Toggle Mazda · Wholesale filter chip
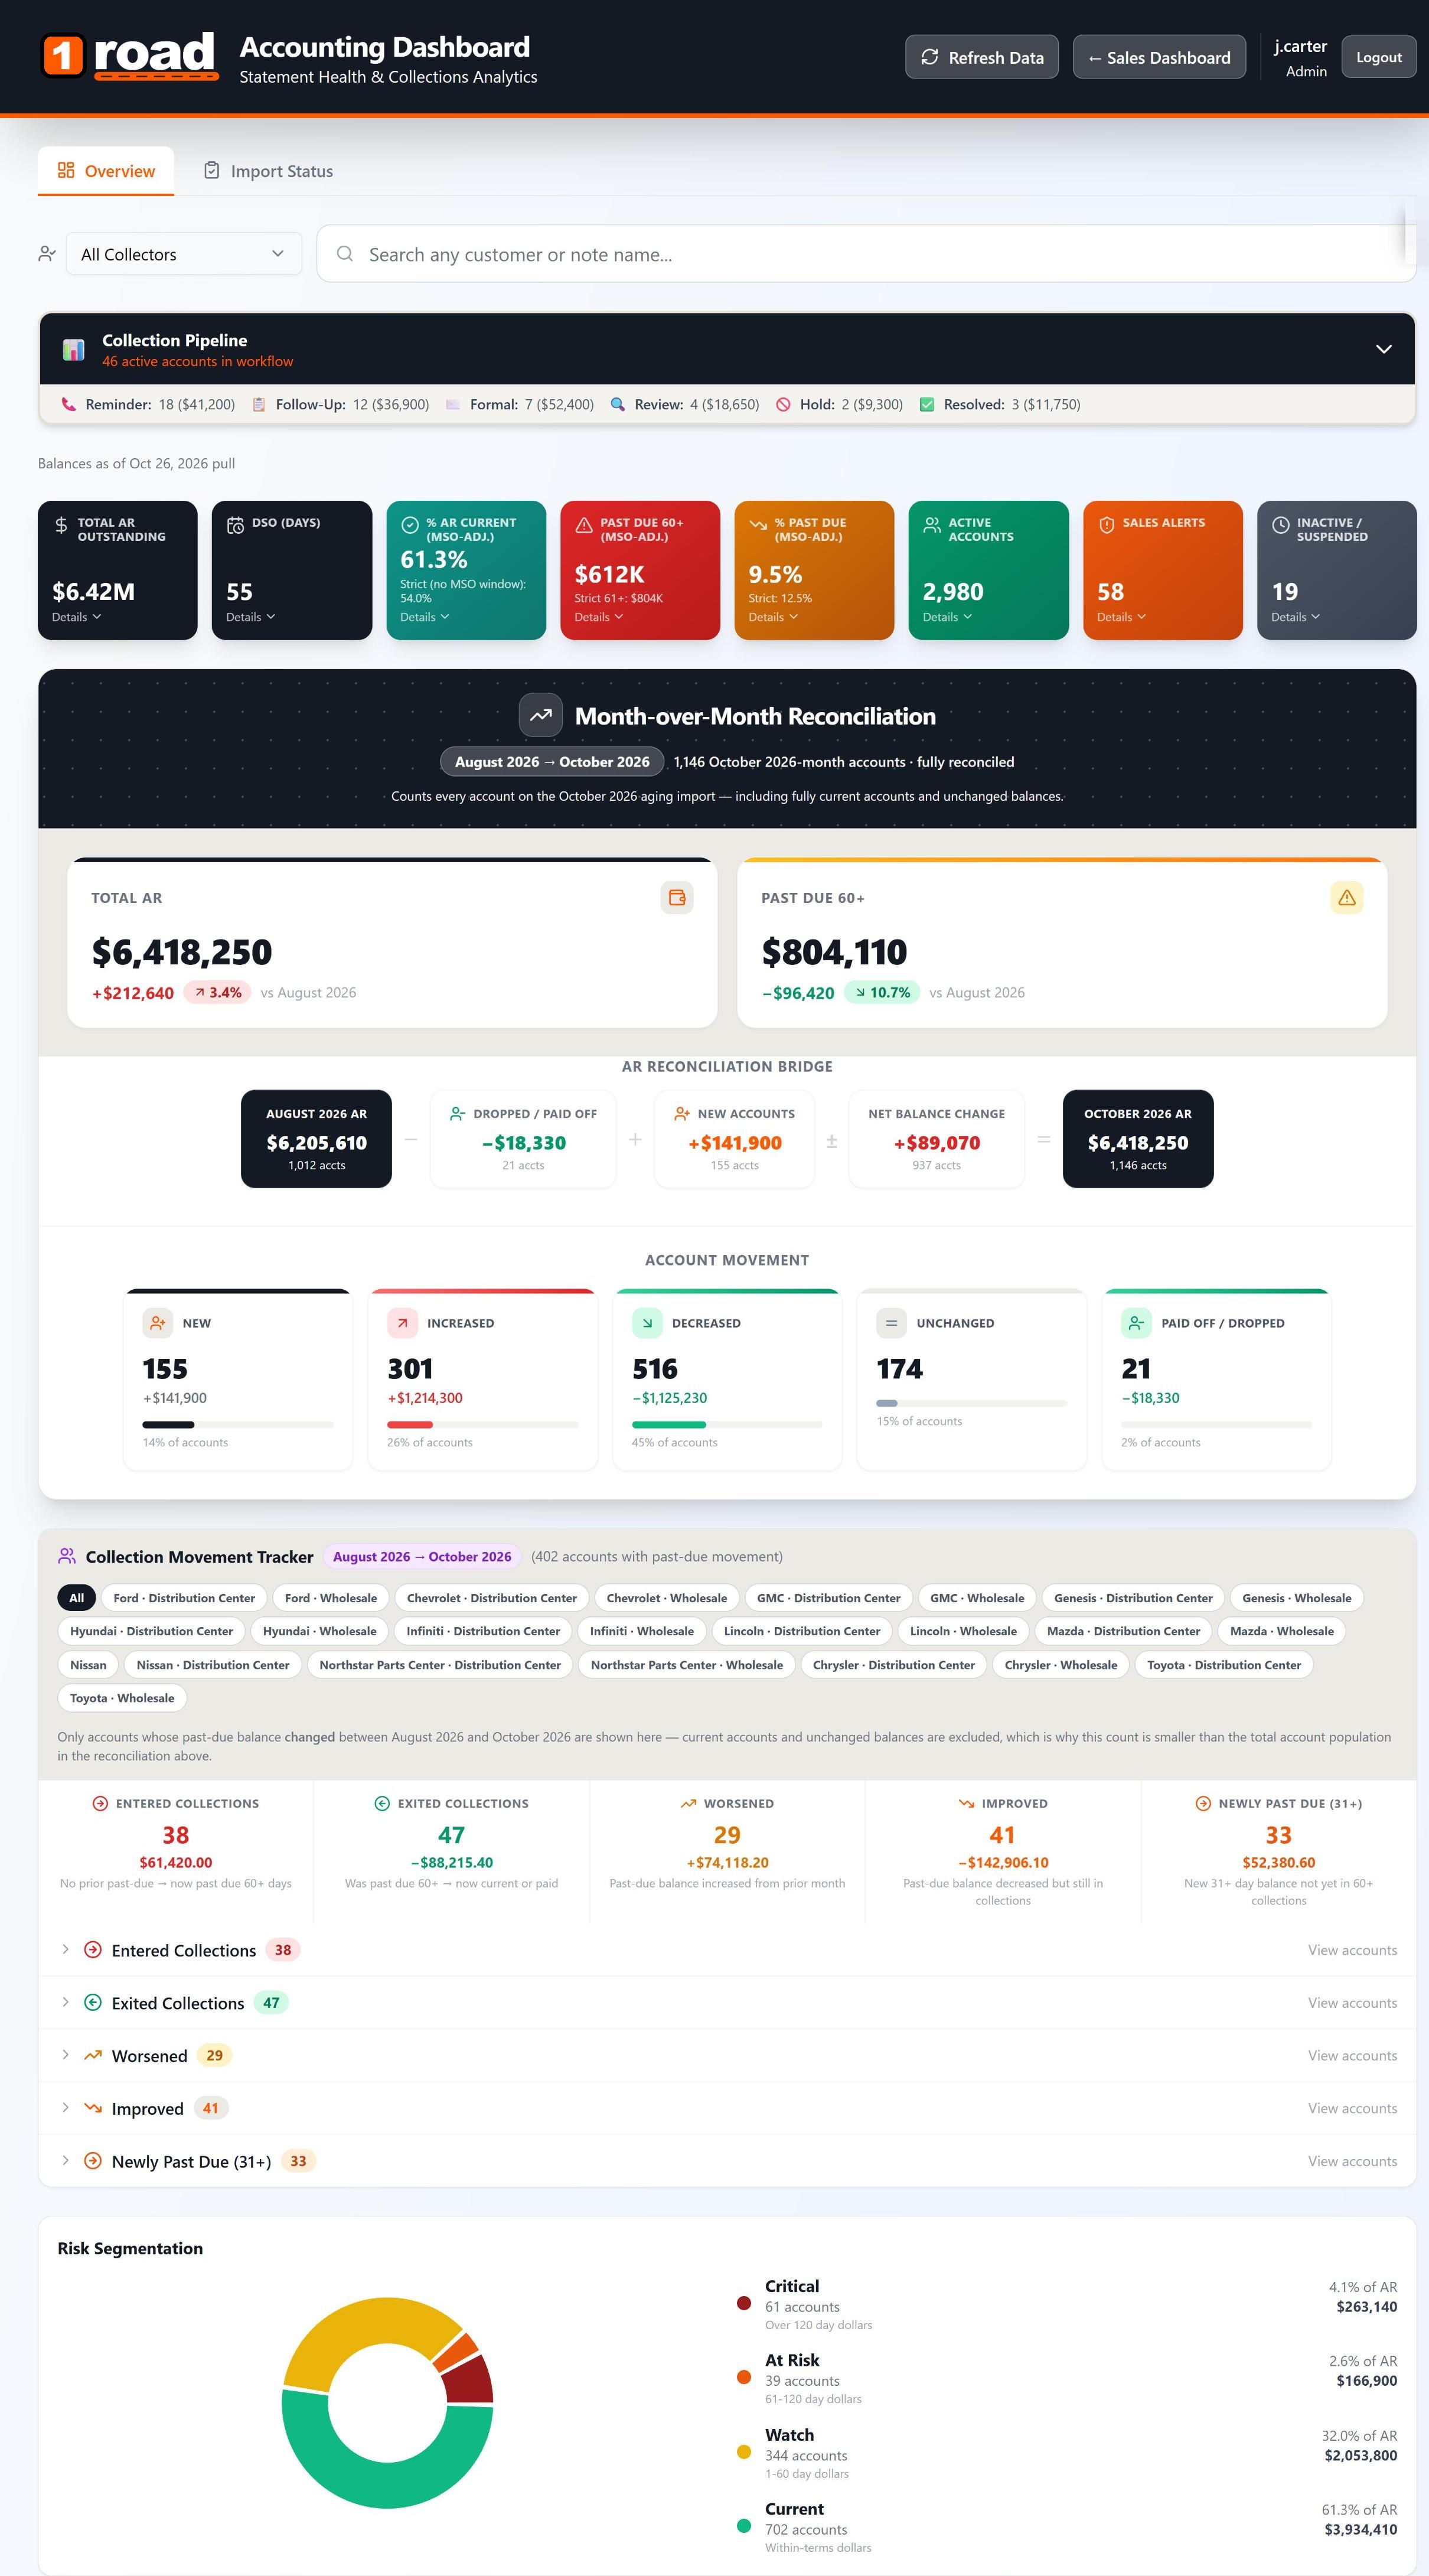The image size is (1429, 2576). [x=1282, y=1631]
